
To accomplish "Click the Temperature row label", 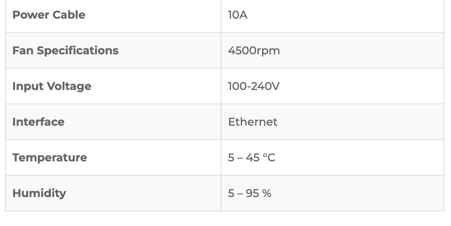I will coord(50,158).
